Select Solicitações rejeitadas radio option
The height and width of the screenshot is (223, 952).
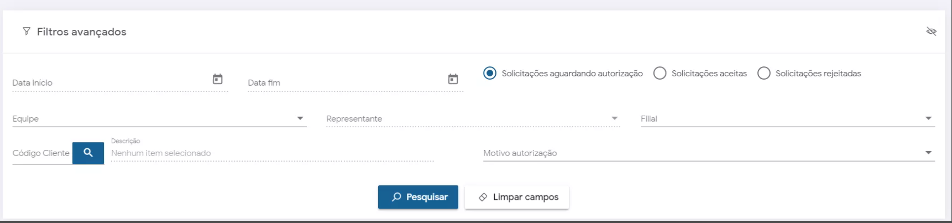(x=763, y=73)
